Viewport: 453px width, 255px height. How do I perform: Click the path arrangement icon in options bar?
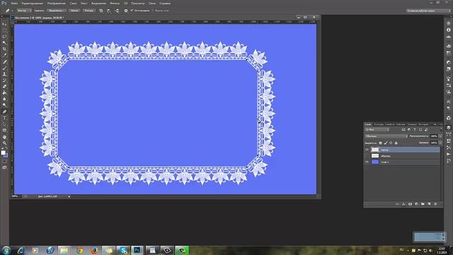click(116, 11)
